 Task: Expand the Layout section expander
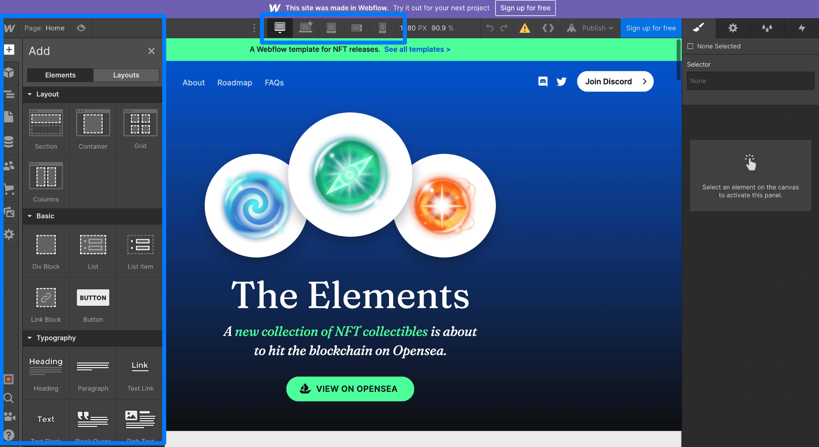click(x=29, y=94)
